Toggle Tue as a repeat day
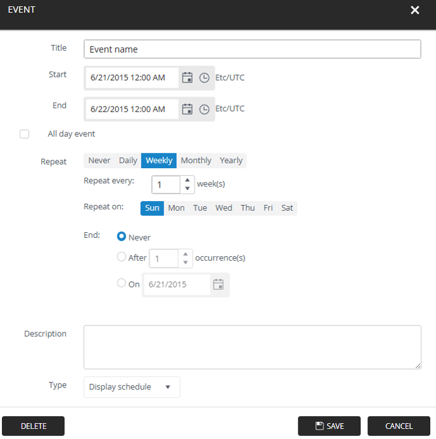The width and height of the screenshot is (436, 439). pyautogui.click(x=200, y=208)
